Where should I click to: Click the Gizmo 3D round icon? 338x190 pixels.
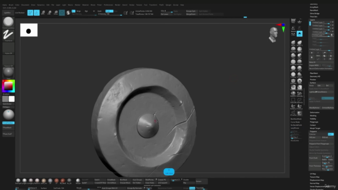[62, 13]
